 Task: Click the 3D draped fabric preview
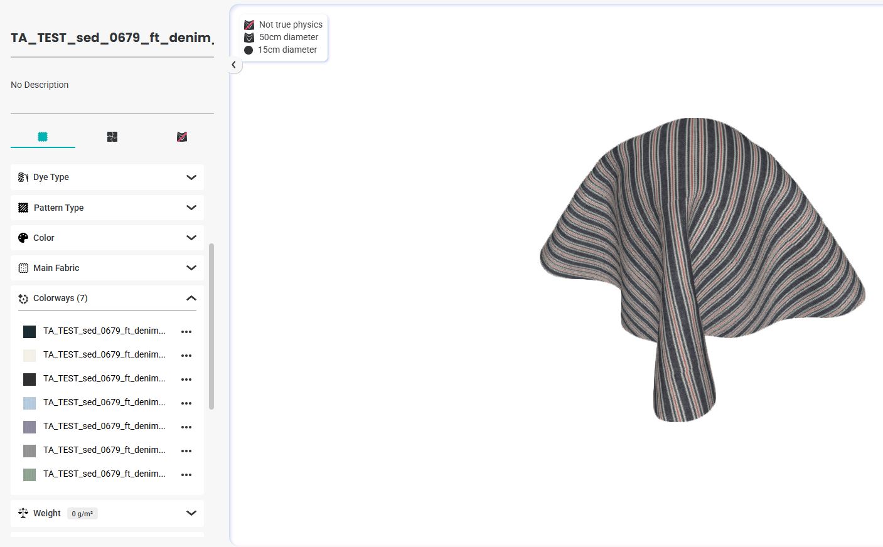click(697, 263)
